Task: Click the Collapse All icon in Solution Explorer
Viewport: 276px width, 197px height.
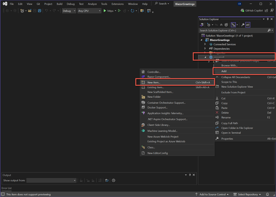Action: 221,25
